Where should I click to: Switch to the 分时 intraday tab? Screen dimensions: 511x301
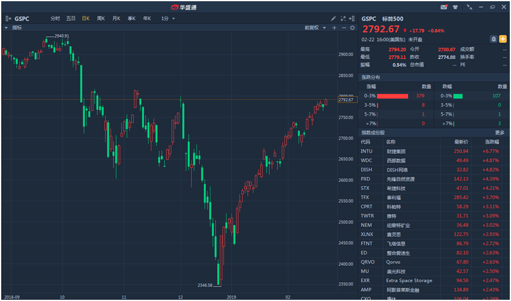click(x=55, y=18)
